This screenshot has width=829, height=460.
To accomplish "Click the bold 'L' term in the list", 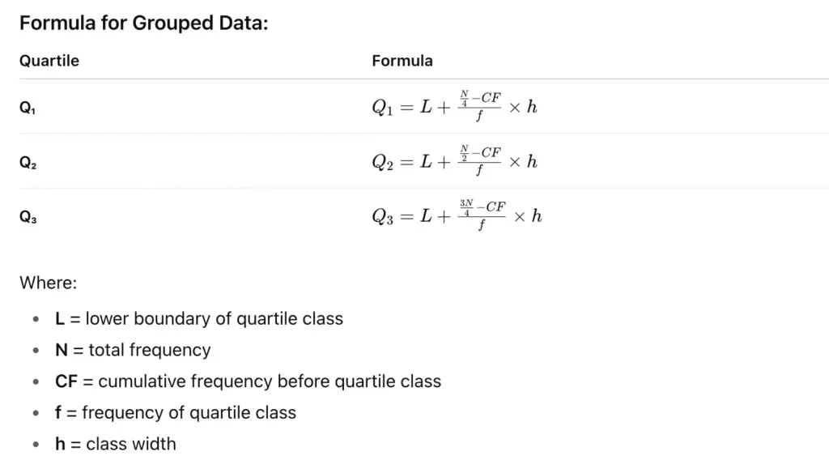I will coord(60,319).
